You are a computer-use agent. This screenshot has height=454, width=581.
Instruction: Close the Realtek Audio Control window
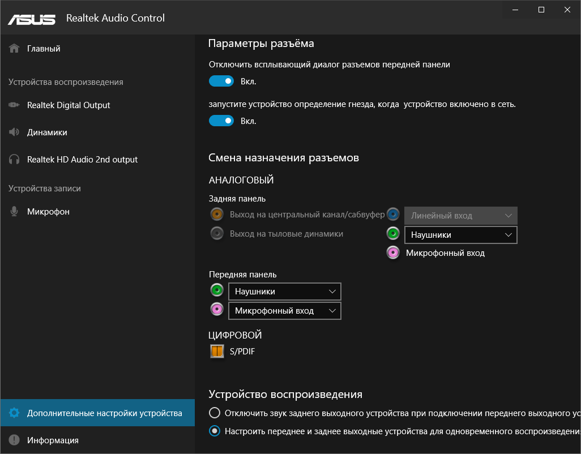click(567, 10)
